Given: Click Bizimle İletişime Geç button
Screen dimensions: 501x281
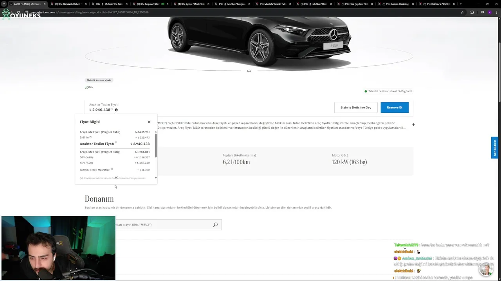Looking at the screenshot, I should point(356,107).
